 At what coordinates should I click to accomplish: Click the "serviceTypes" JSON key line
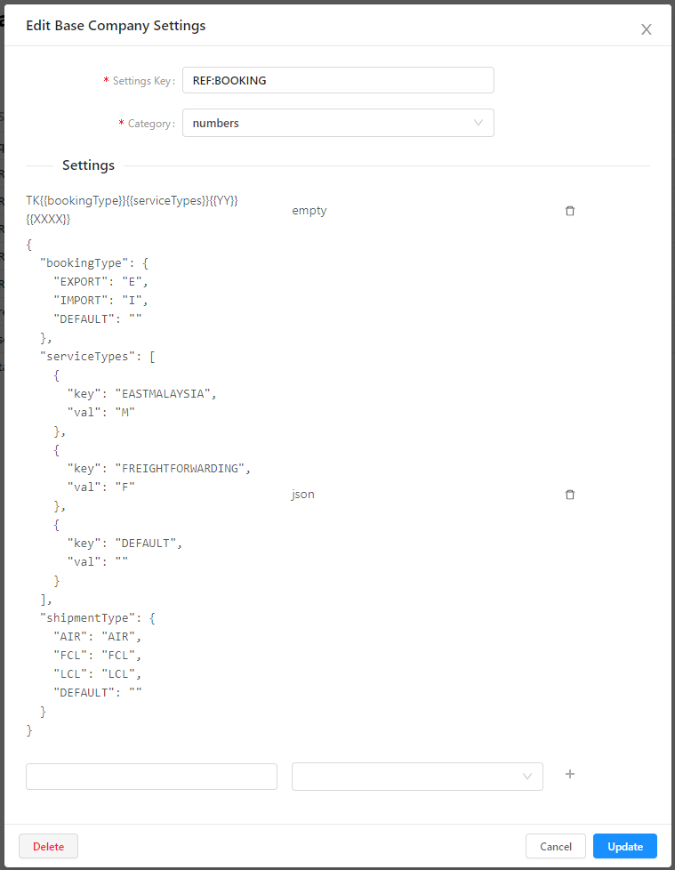tap(97, 356)
